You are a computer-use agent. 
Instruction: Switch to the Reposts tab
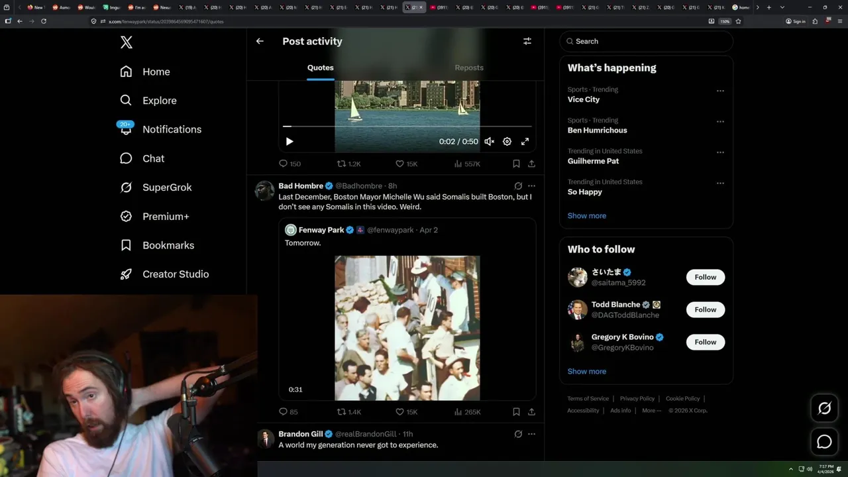coord(469,68)
